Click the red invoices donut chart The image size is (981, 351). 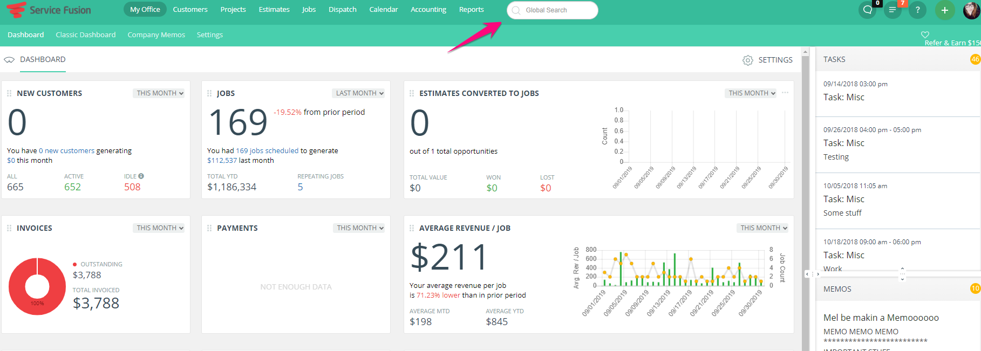pyautogui.click(x=37, y=286)
